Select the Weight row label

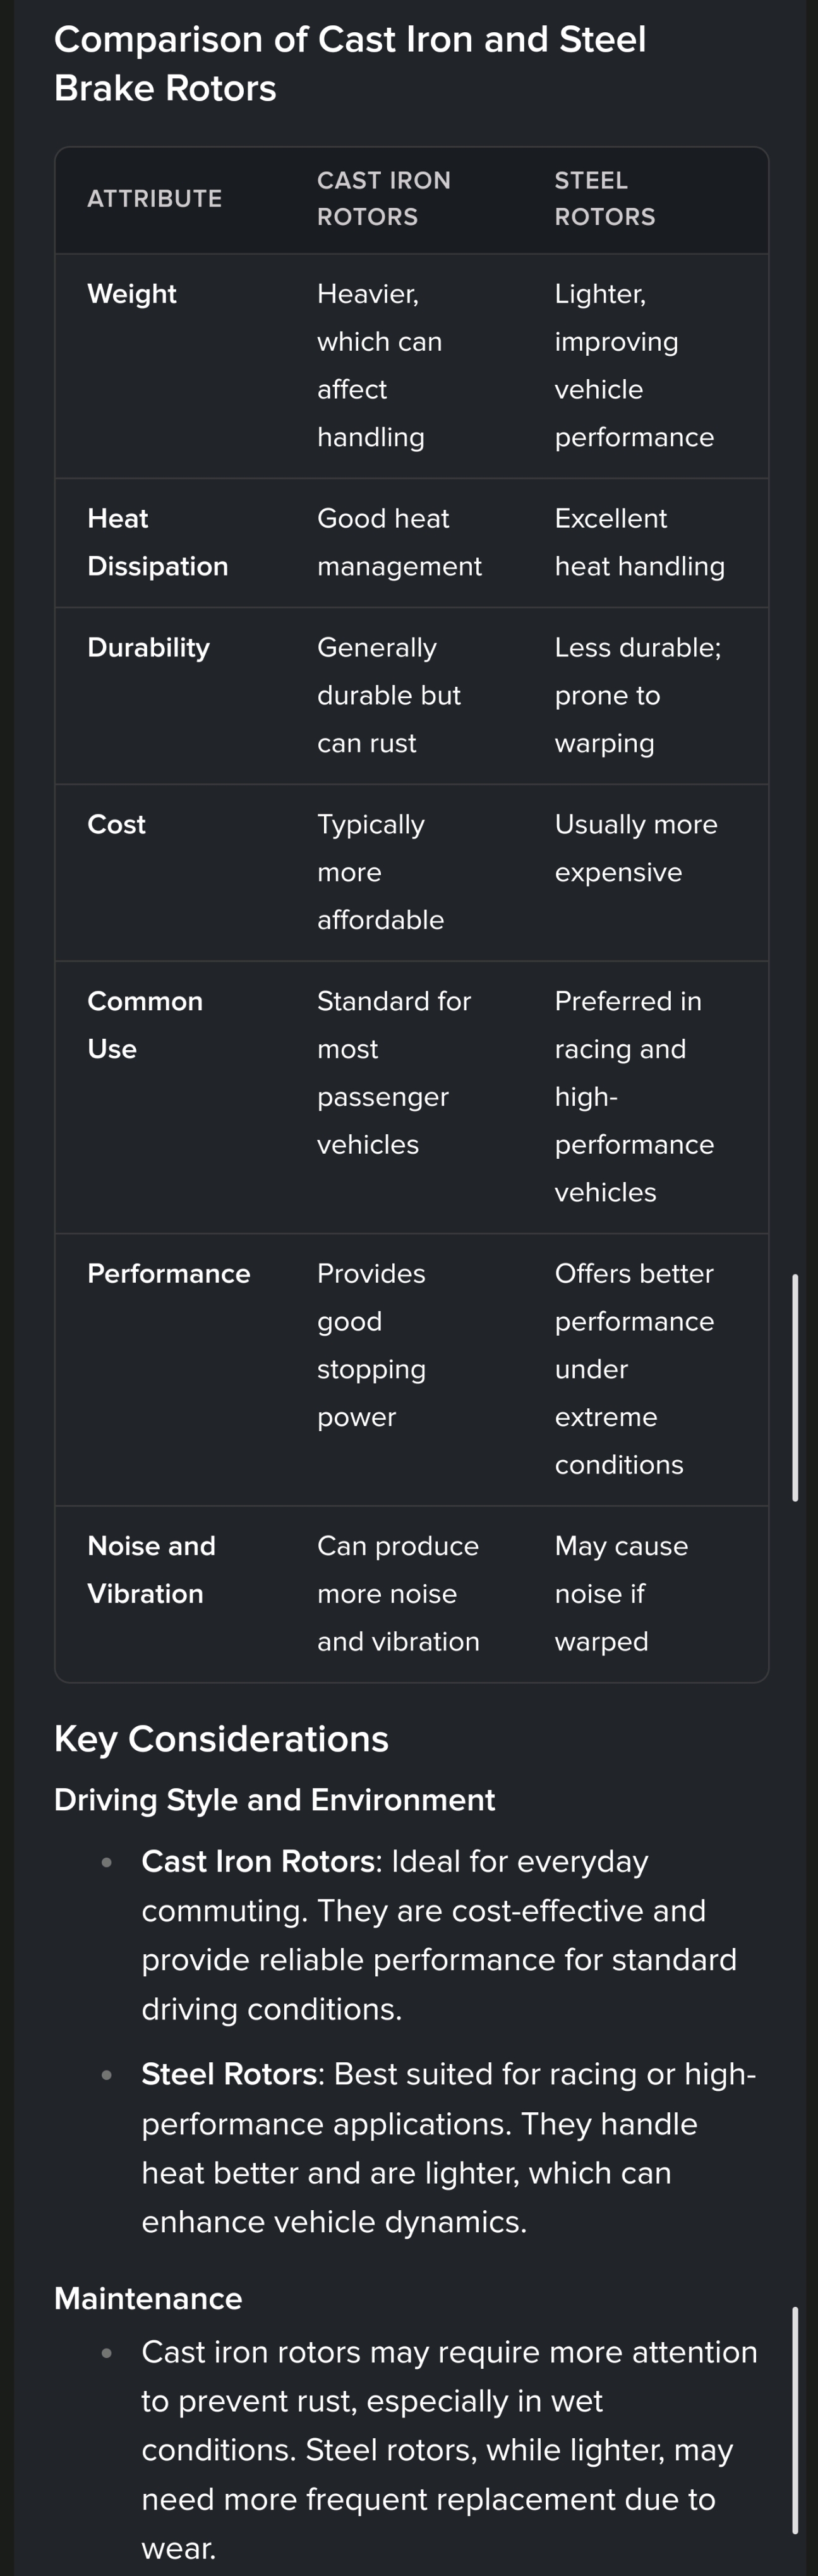click(x=132, y=294)
